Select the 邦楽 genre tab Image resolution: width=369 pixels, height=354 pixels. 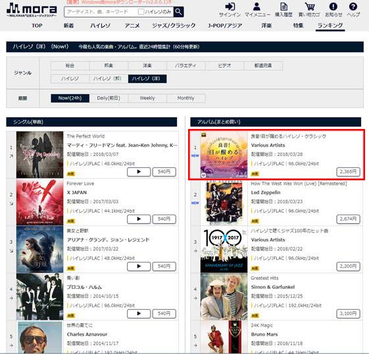pos(109,66)
